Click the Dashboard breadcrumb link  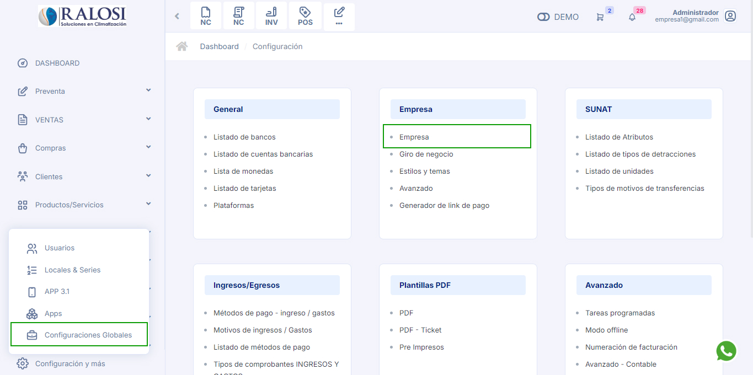pyautogui.click(x=219, y=46)
